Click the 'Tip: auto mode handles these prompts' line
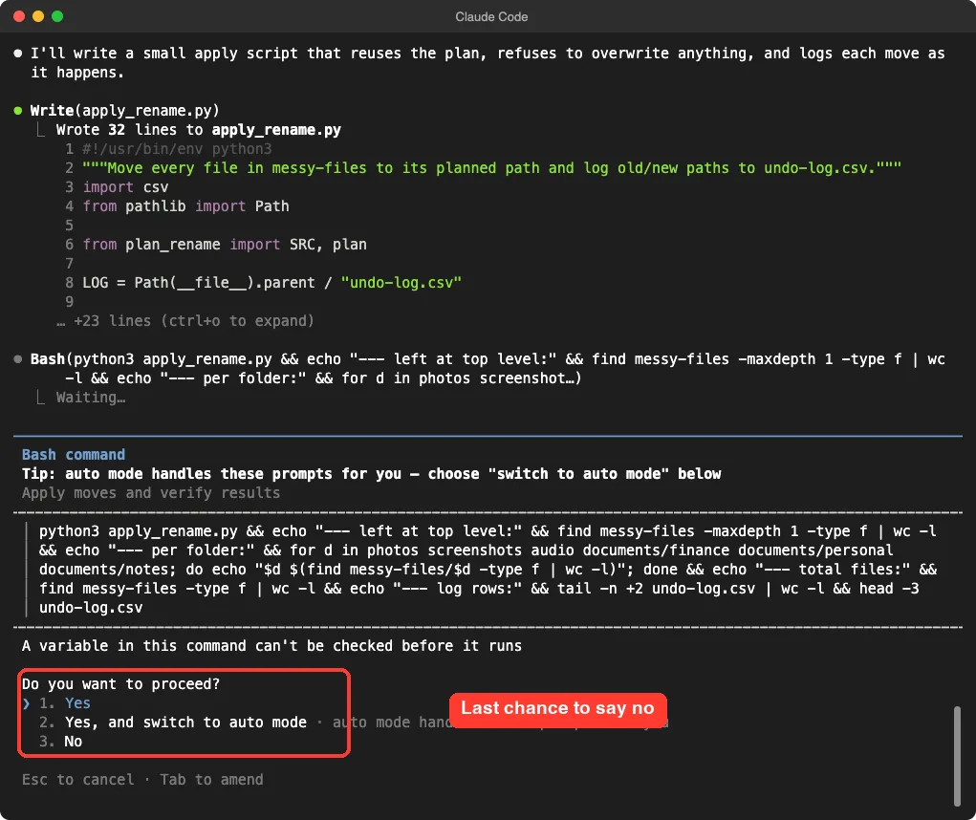This screenshot has width=976, height=820. tap(372, 474)
